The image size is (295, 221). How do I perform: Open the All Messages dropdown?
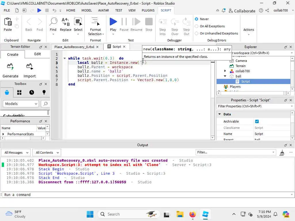(16, 153)
